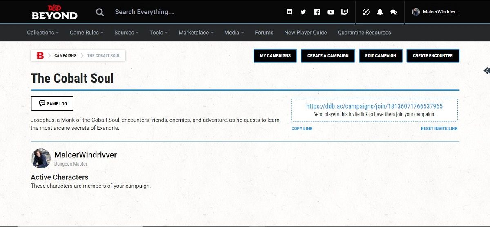Click the header user avatar
This screenshot has width=490, height=227.
(x=416, y=12)
